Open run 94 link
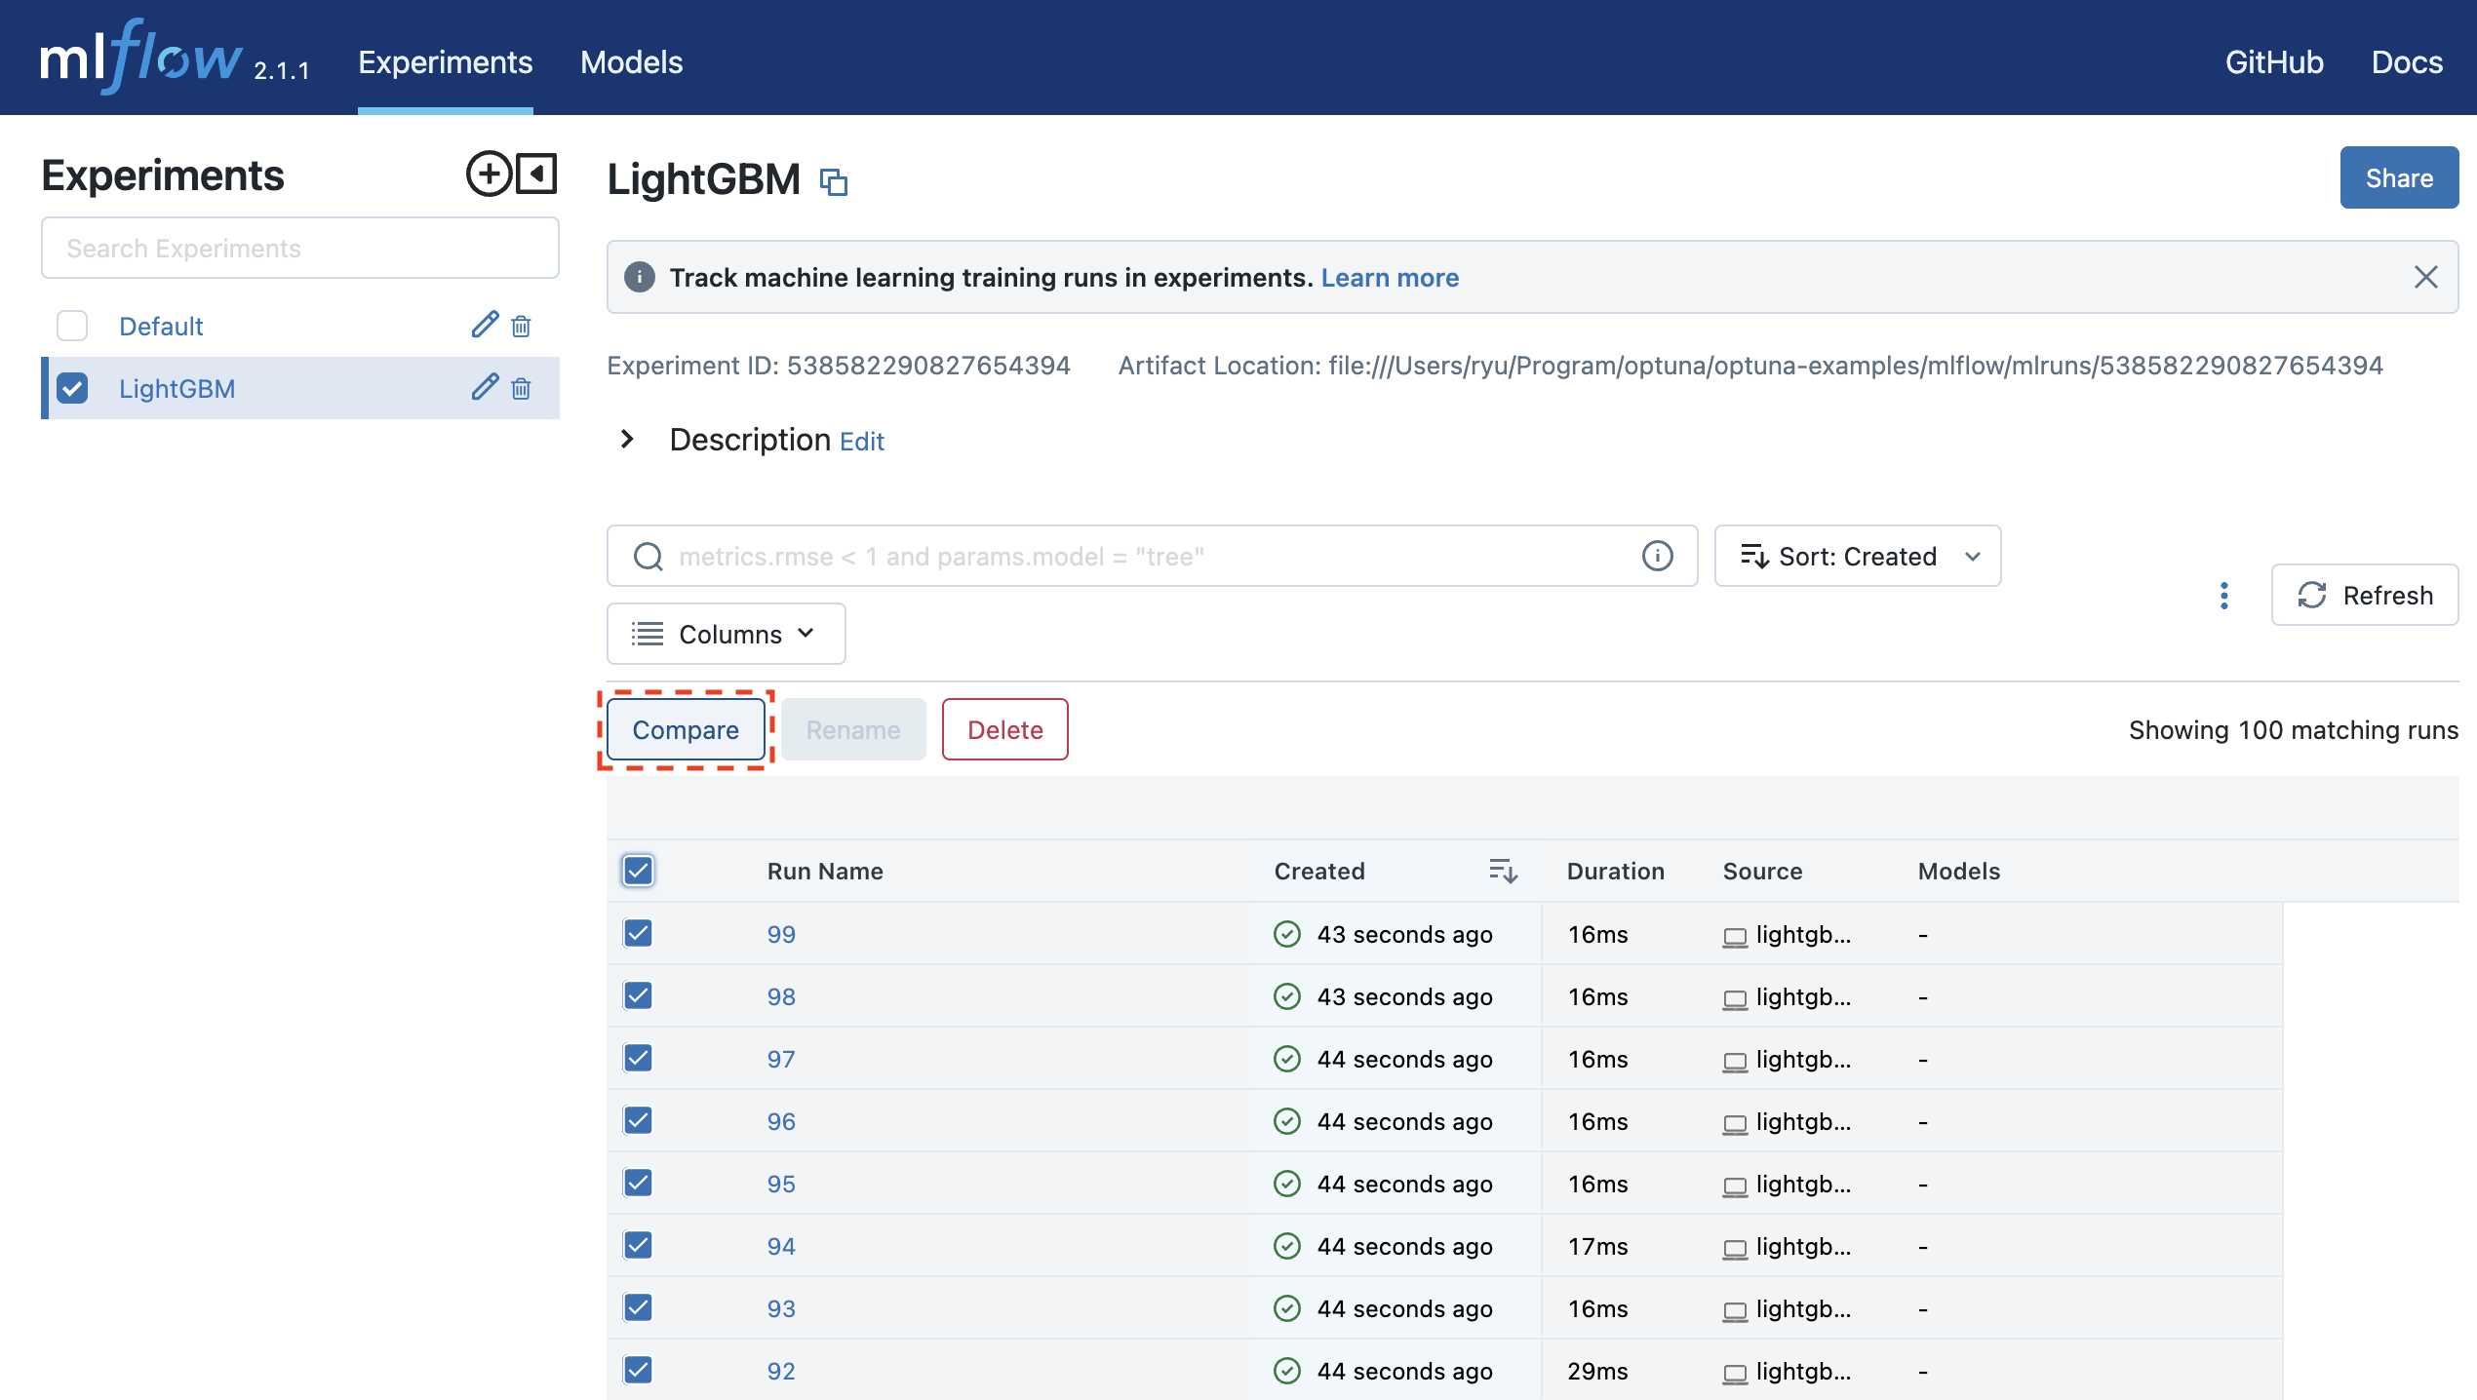The height and width of the screenshot is (1400, 2477). (x=781, y=1246)
